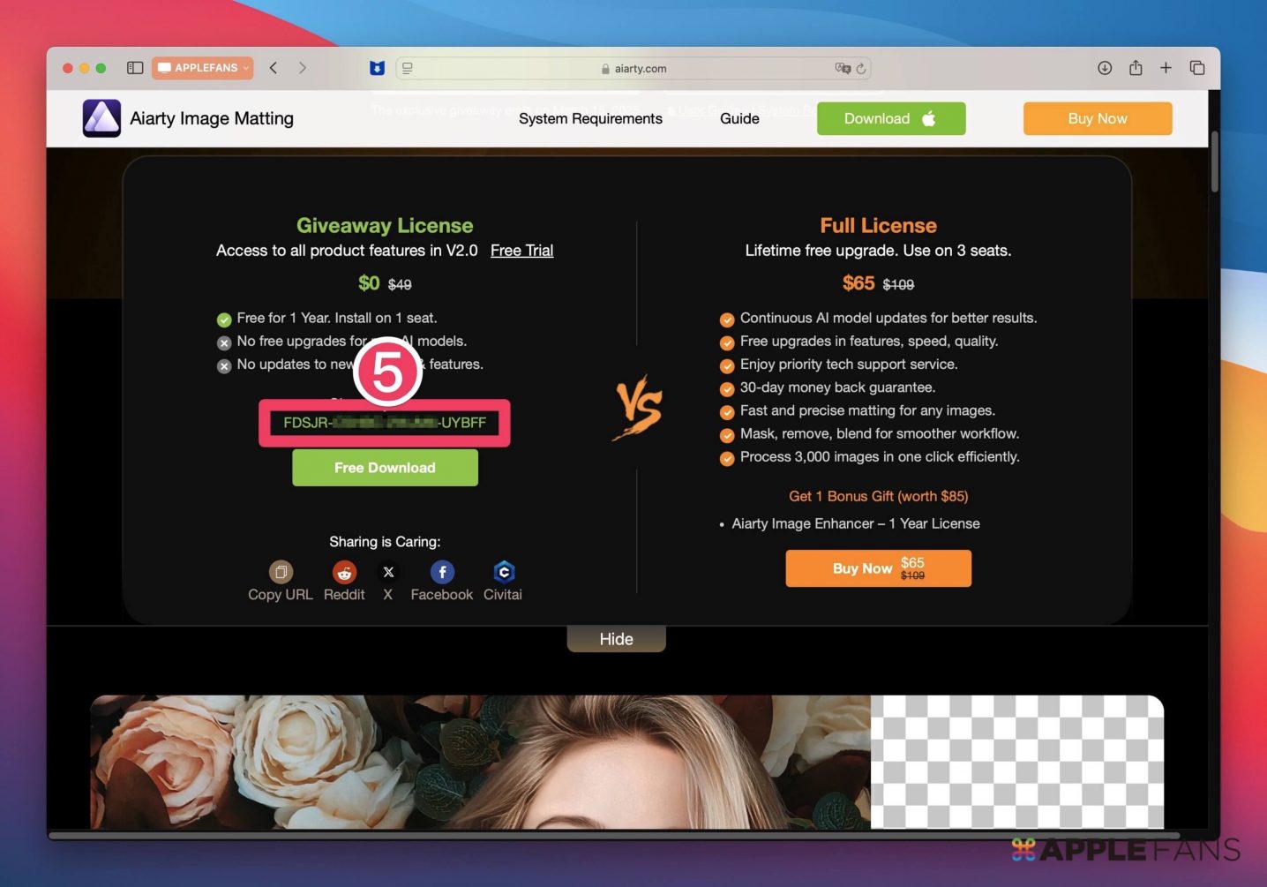The height and width of the screenshot is (887, 1267).
Task: Open the Guide menu item
Action: tap(739, 118)
